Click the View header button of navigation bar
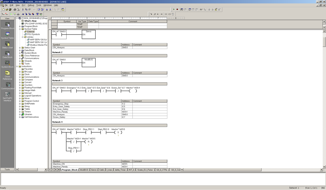This screenshot has height=190, width=326. click(7, 18)
